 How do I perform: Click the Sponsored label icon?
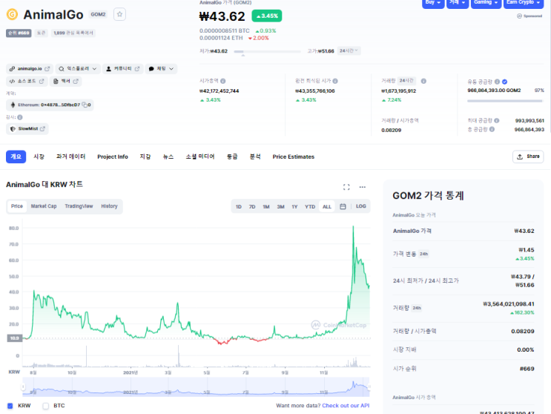tap(519, 16)
